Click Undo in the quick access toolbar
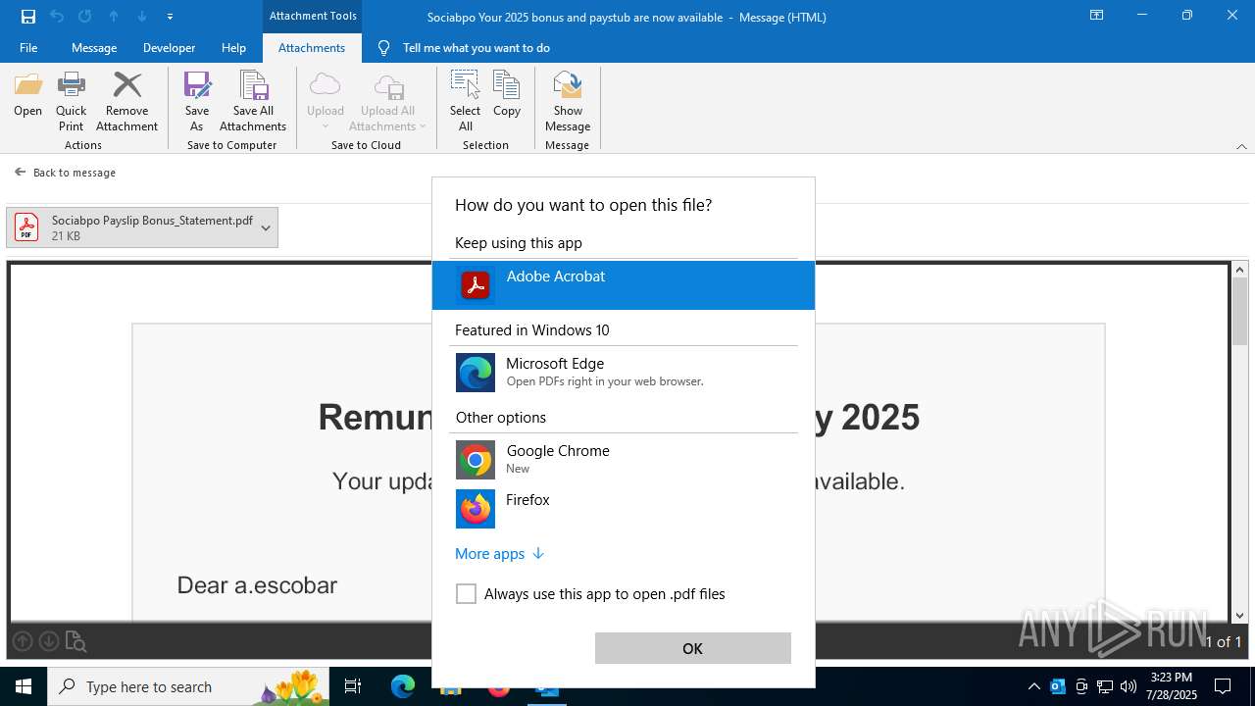 coord(57,17)
